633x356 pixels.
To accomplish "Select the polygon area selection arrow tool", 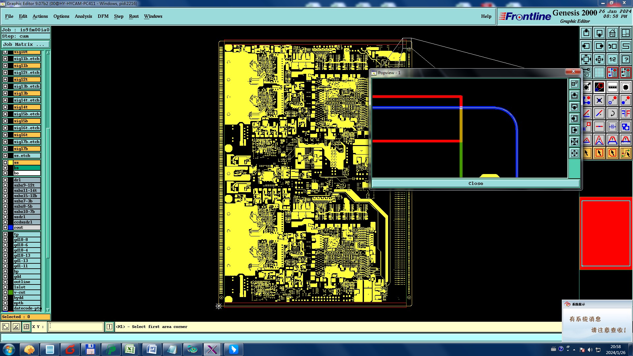I will coord(612,153).
